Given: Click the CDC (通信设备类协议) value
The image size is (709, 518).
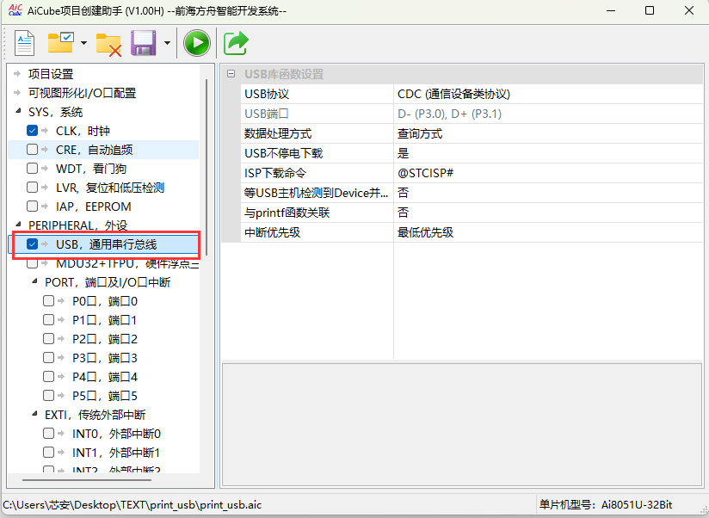Looking at the screenshot, I should (453, 94).
